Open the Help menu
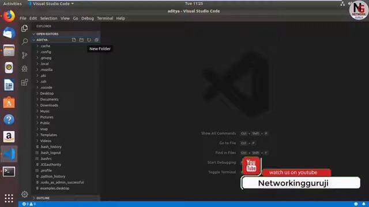This screenshot has height=207, width=369. 121,18
